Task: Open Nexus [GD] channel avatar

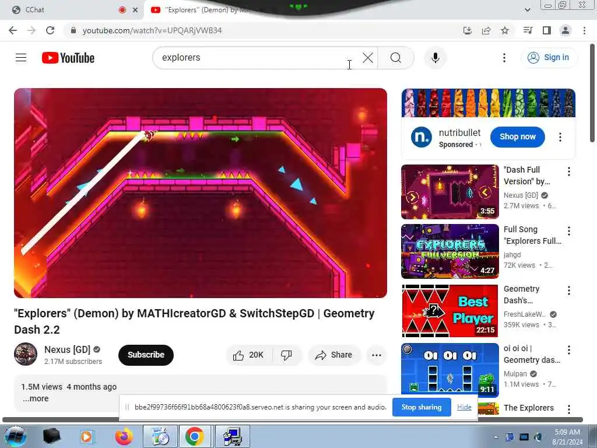Action: coord(26,354)
